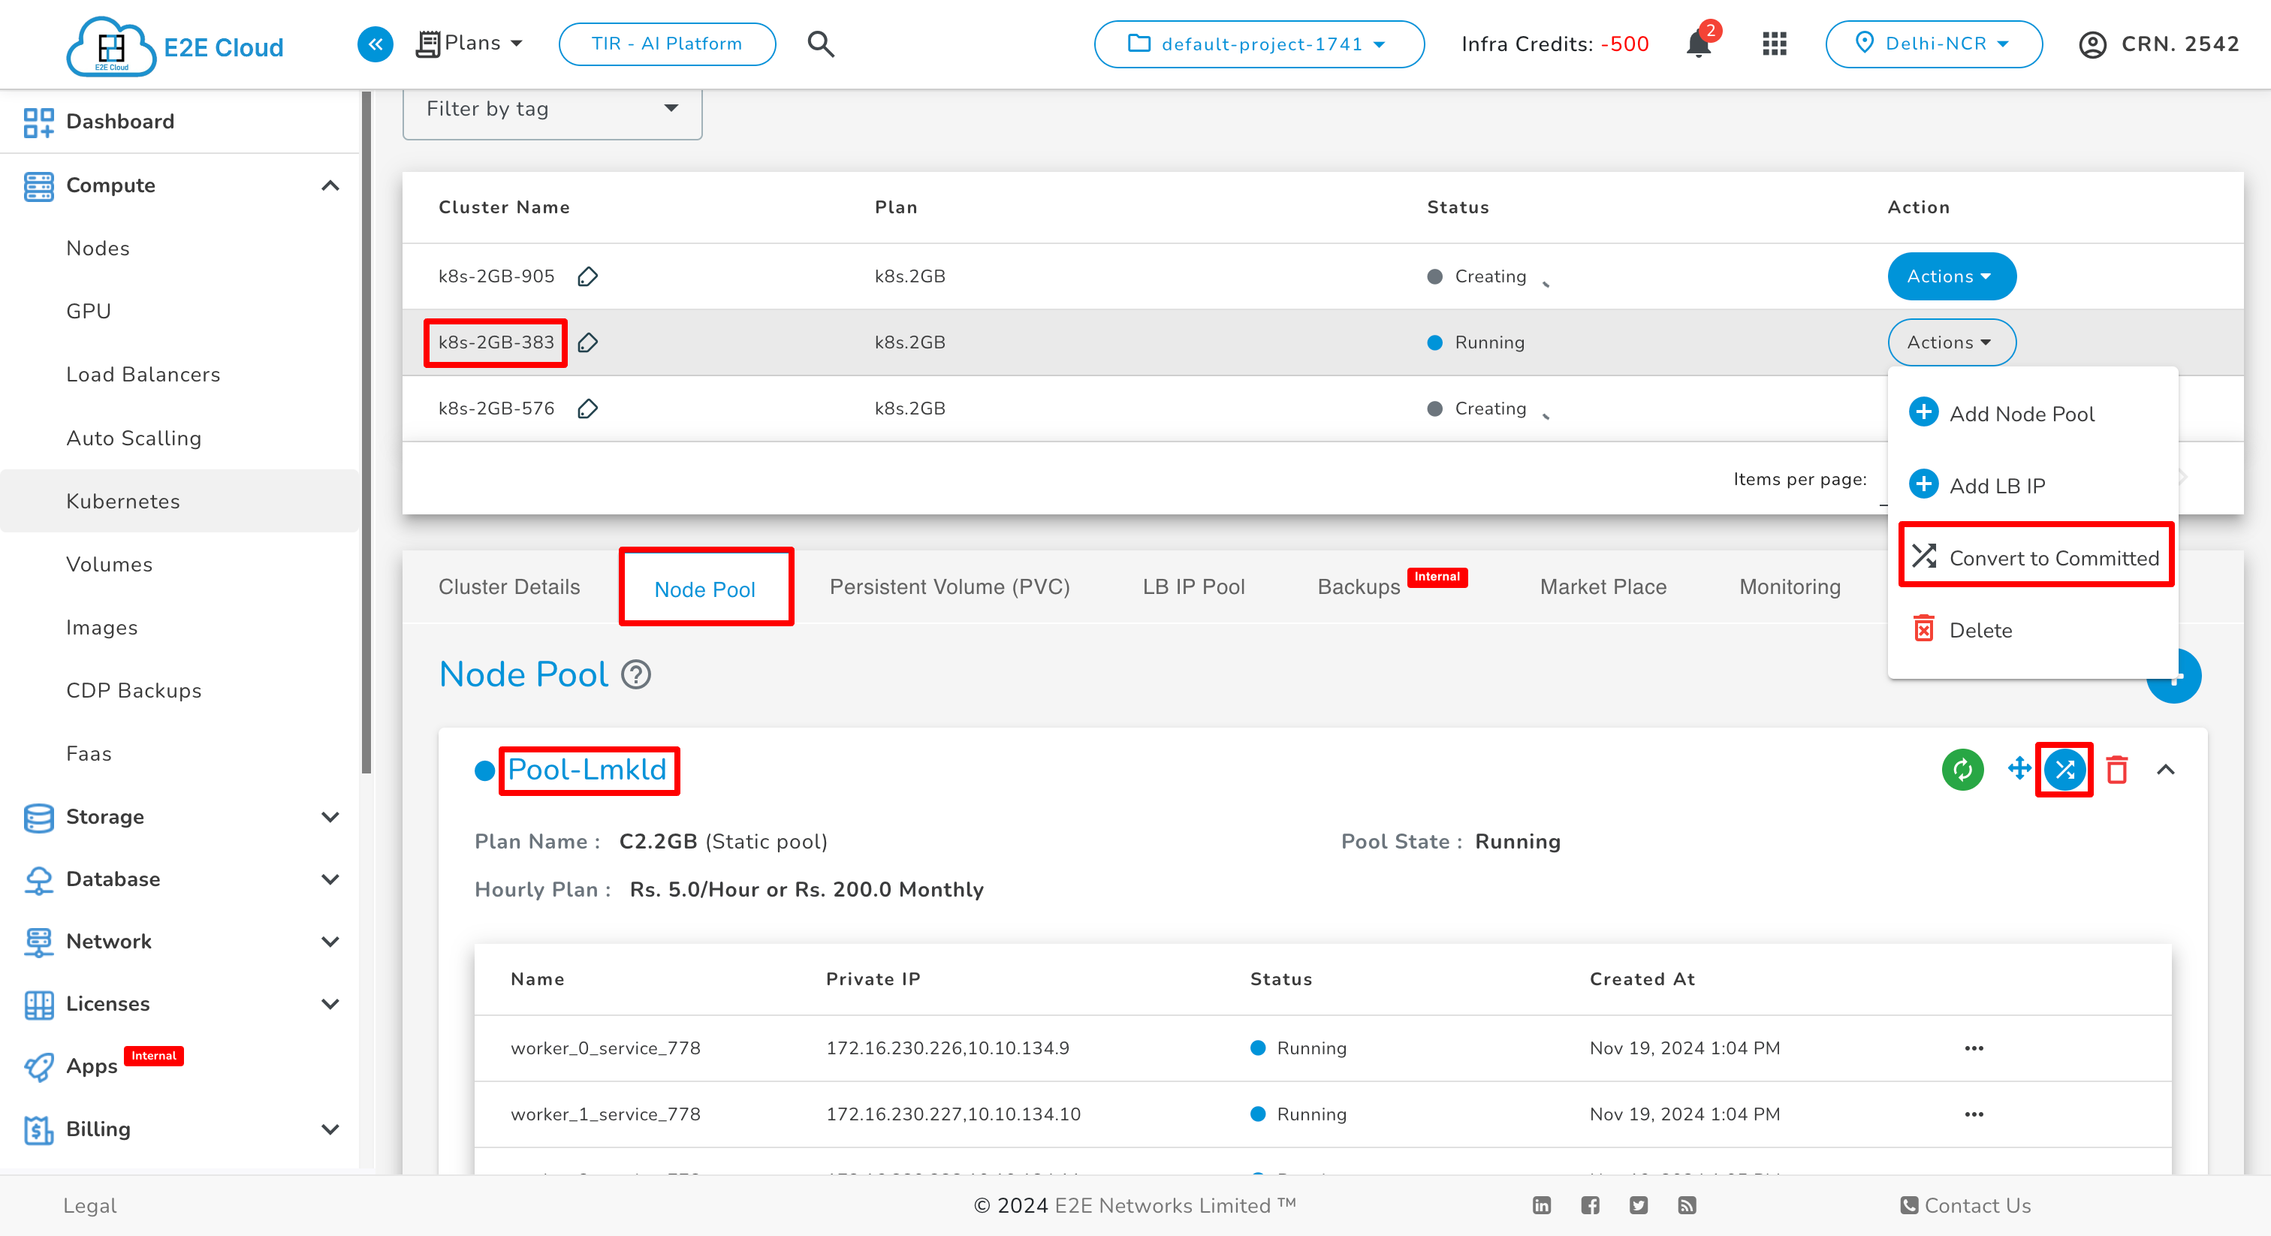Click the Facebook footer icon

pyautogui.click(x=1590, y=1205)
